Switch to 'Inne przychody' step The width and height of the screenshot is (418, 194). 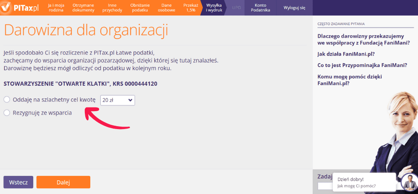(112, 7)
